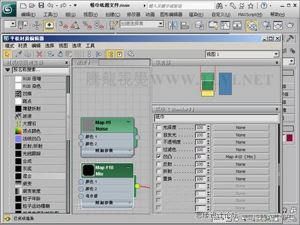This screenshot has width=300, height=225.
Task: Click the mirror tool icon
Action: 172,25
